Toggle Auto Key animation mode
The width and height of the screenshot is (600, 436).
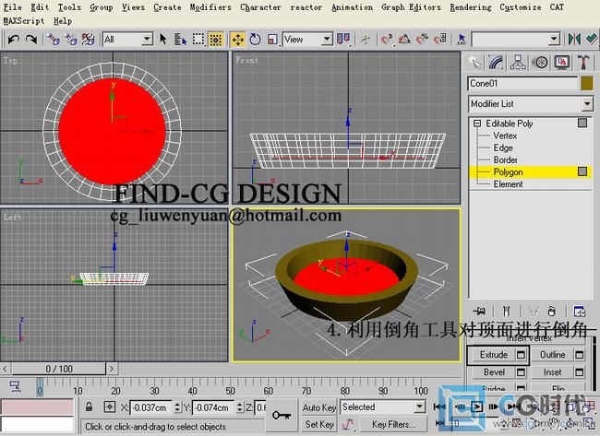point(319,407)
